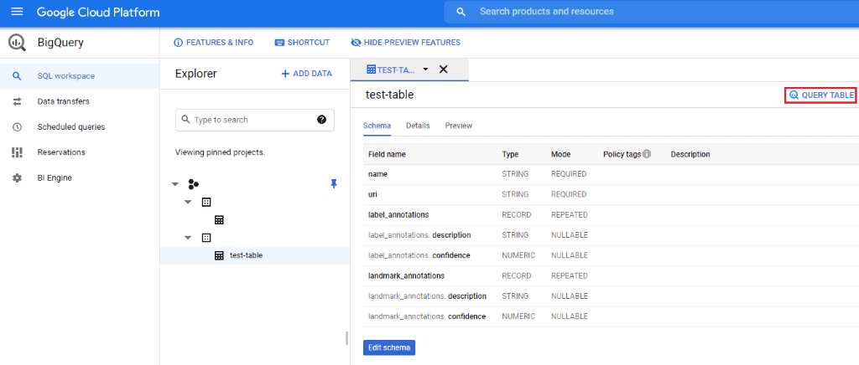The width and height of the screenshot is (859, 365).
Task: Select the unnamed table icon under first dataset
Action: pyautogui.click(x=219, y=220)
